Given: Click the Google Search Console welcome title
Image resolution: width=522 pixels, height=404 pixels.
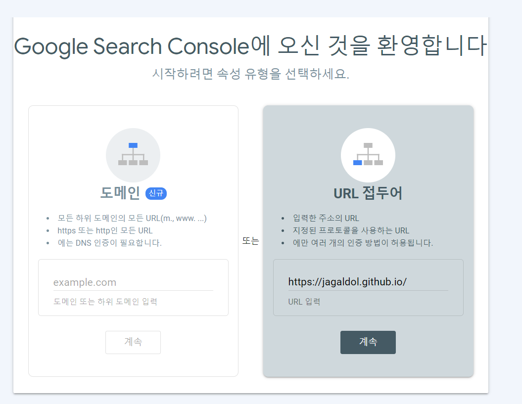Looking at the screenshot, I should point(250,46).
